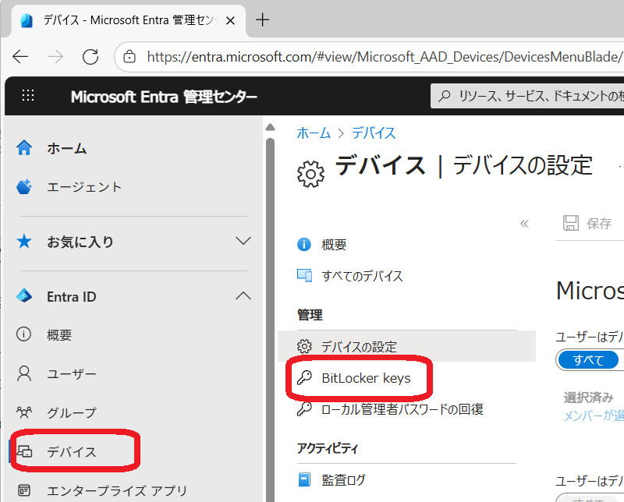This screenshot has width=624, height=502.
Task: Collapse the blade menu with double chevron
Action: (x=524, y=224)
